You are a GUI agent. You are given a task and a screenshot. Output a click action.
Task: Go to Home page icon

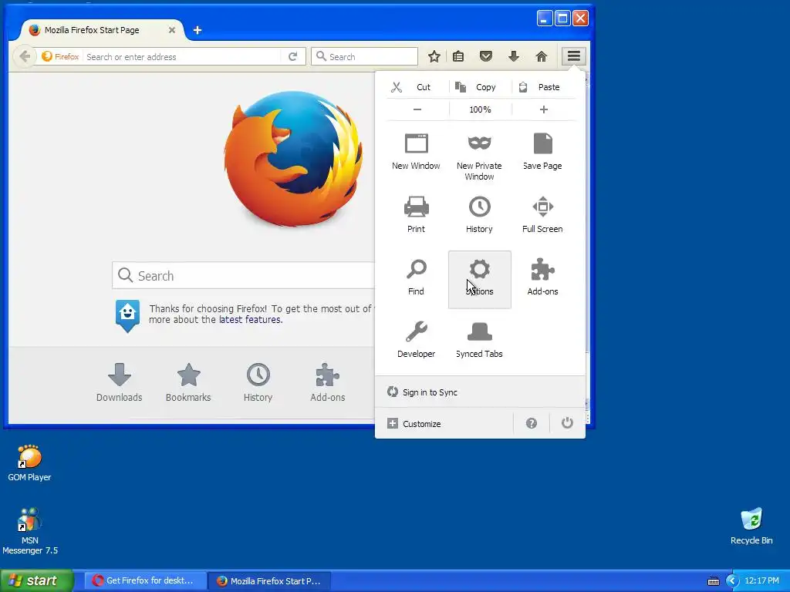pyautogui.click(x=541, y=56)
